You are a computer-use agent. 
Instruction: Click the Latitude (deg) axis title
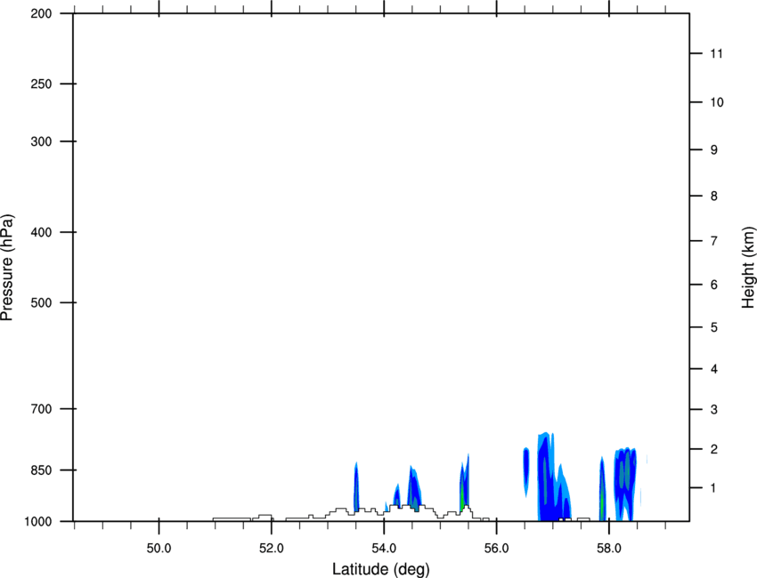tap(381, 569)
